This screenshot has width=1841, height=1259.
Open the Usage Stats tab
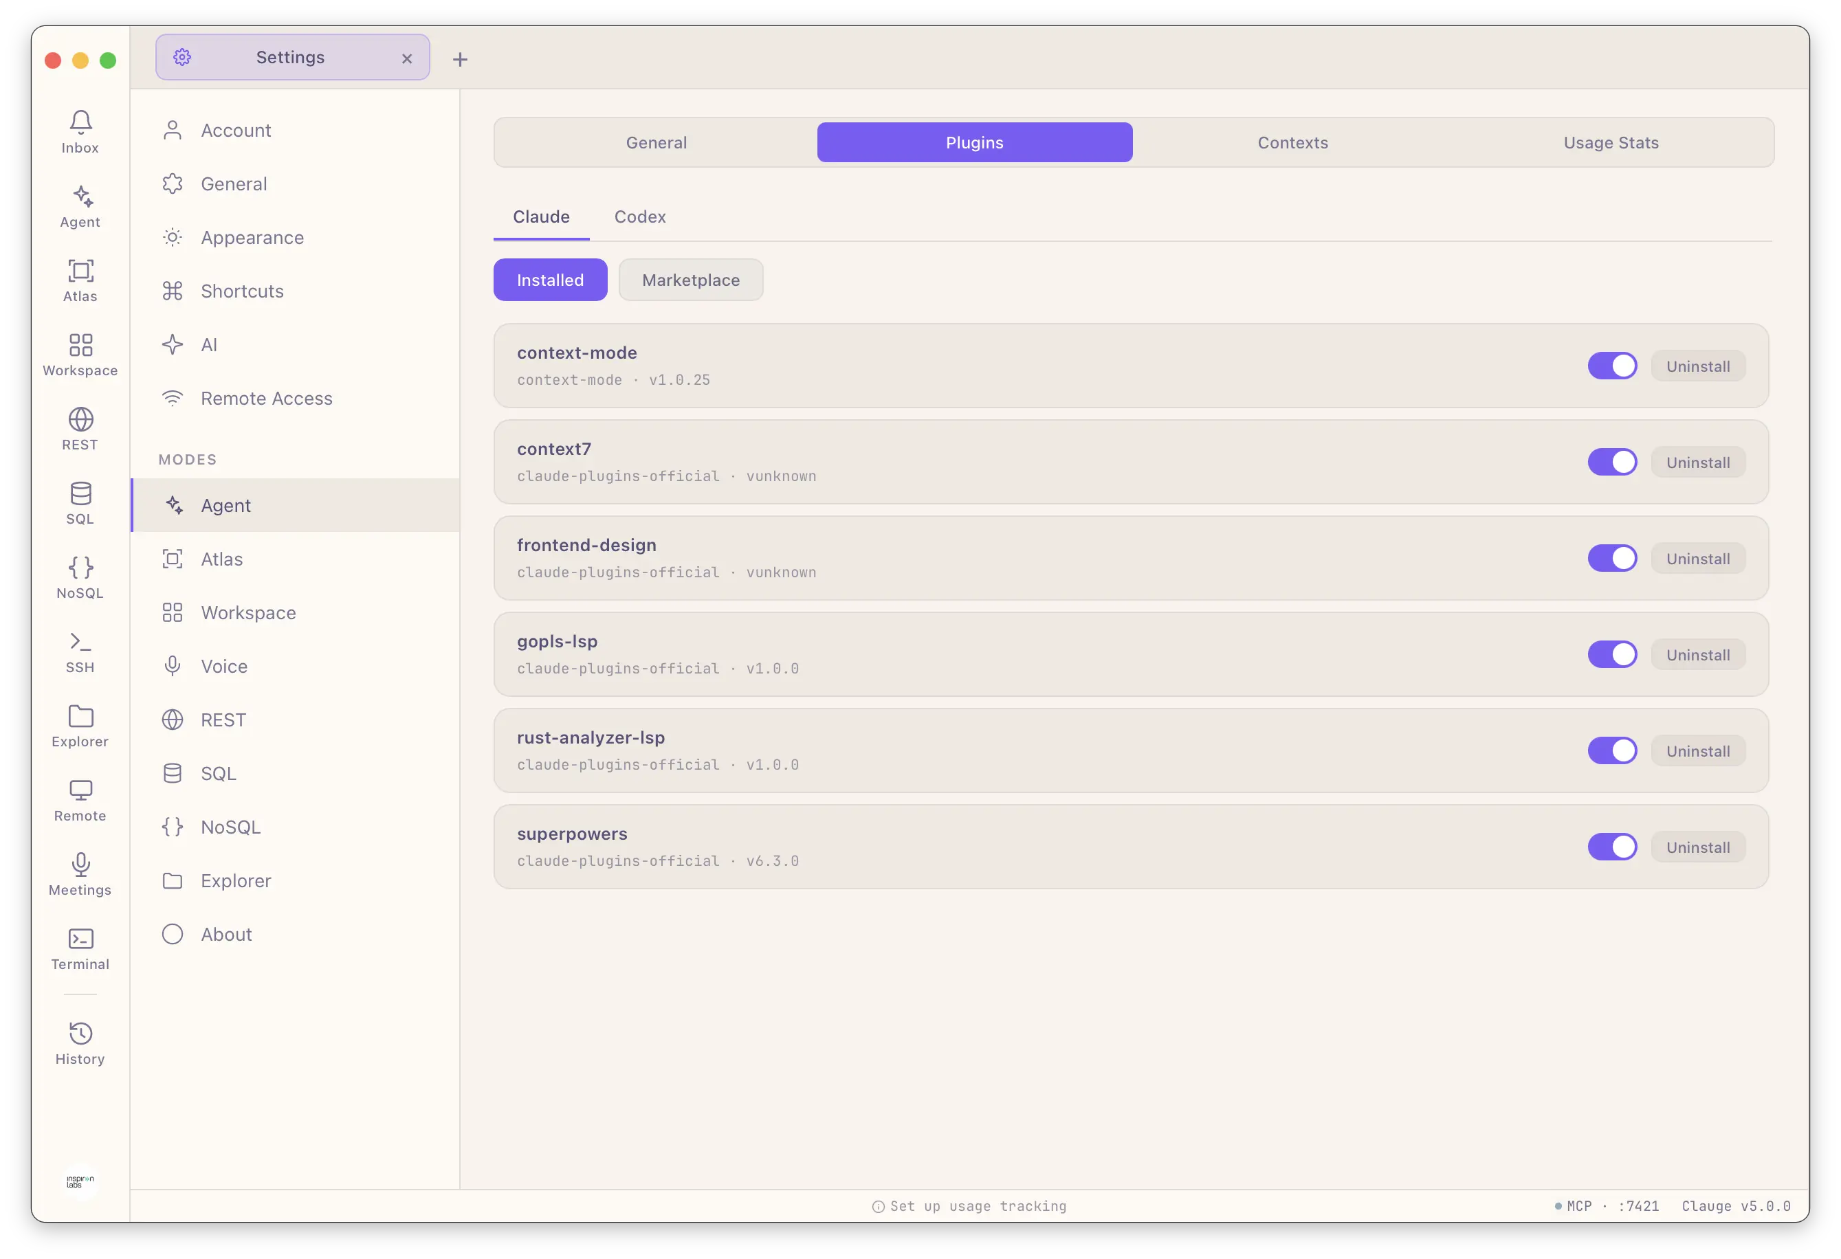pos(1611,142)
